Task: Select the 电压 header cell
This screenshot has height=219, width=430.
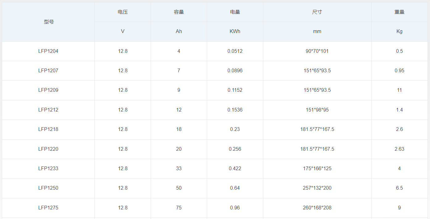Action: [123, 12]
